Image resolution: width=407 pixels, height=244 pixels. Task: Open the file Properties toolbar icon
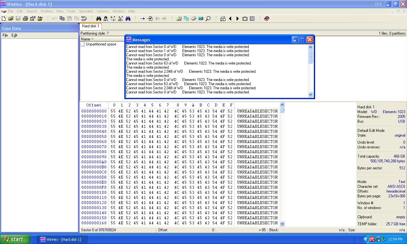coord(32,19)
